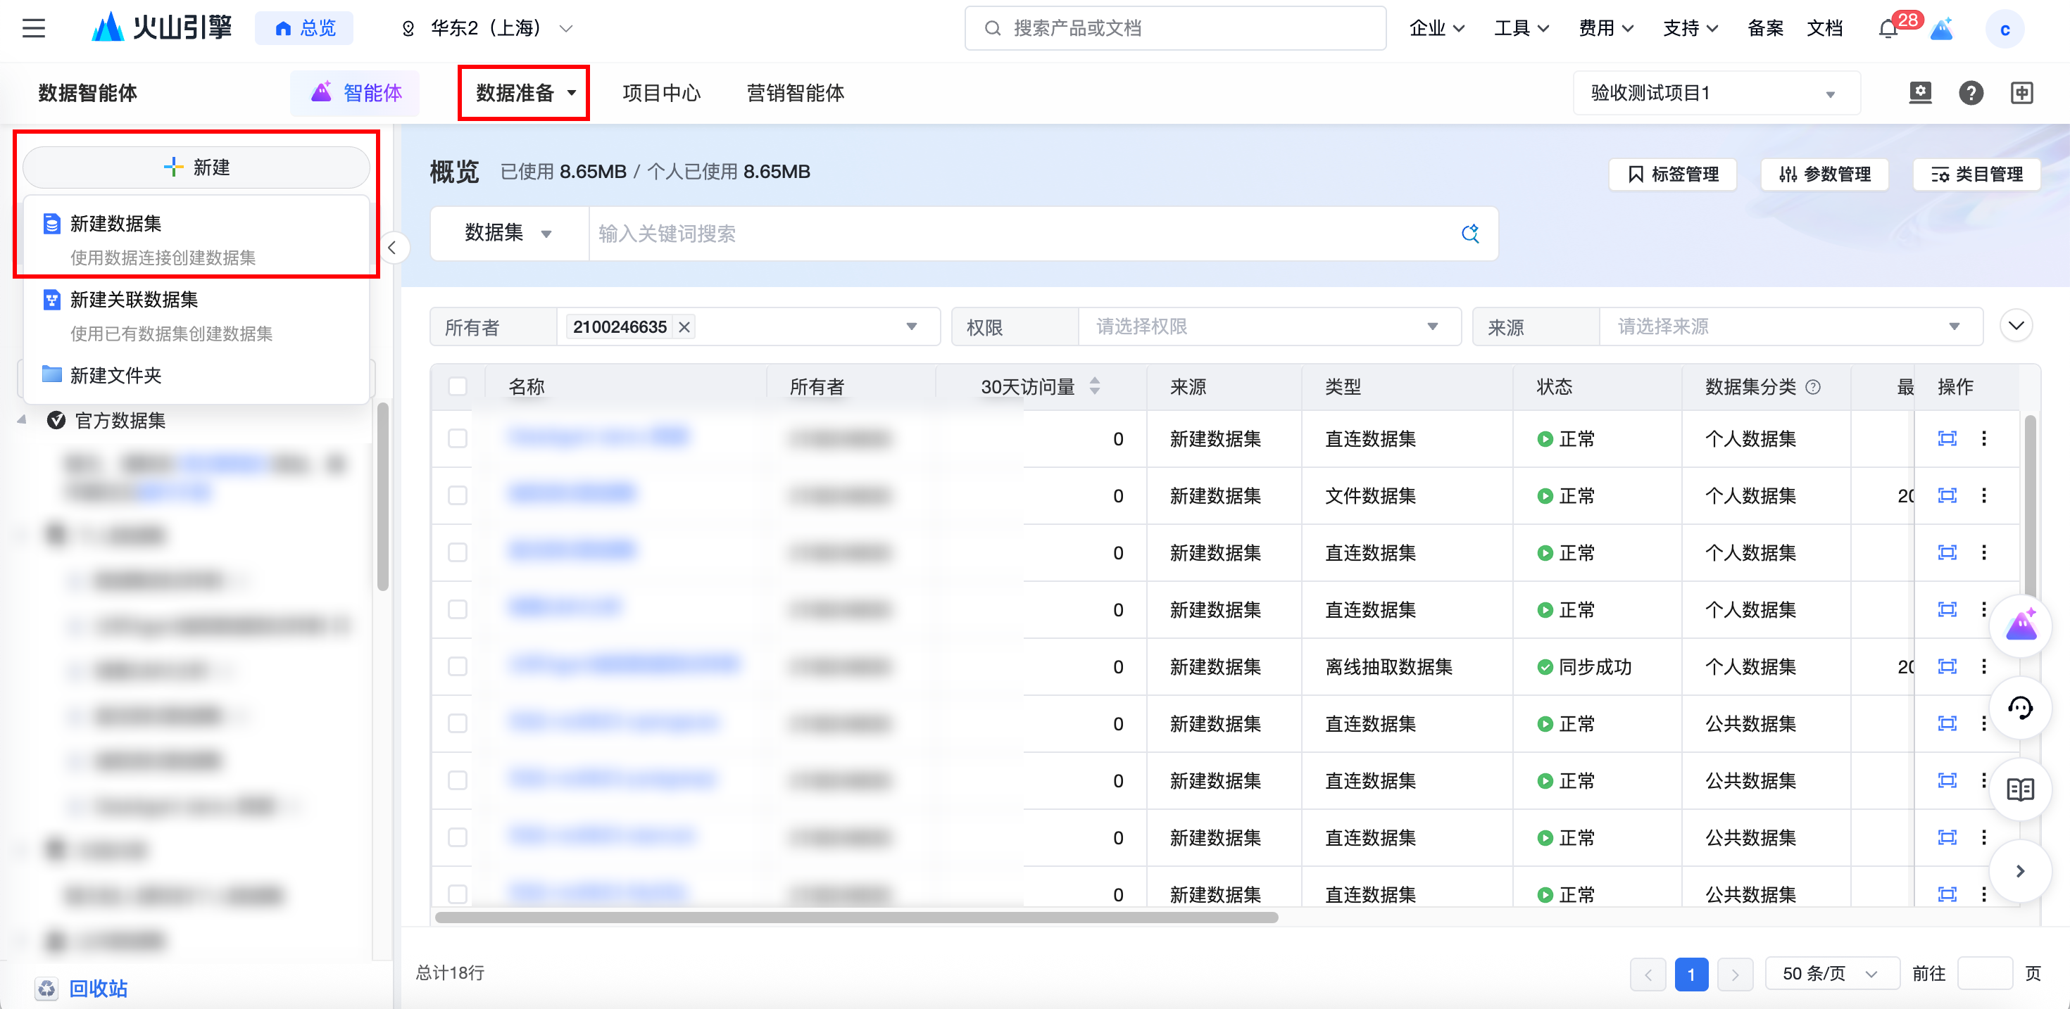Expand the project selector 验收测试项目1
This screenshot has width=2070, height=1009.
(1715, 93)
